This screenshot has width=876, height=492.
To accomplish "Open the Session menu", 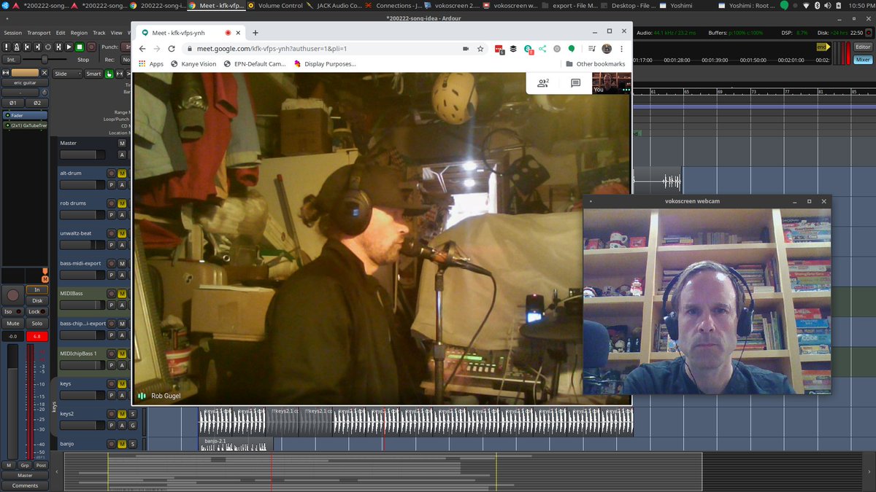I will [12, 33].
